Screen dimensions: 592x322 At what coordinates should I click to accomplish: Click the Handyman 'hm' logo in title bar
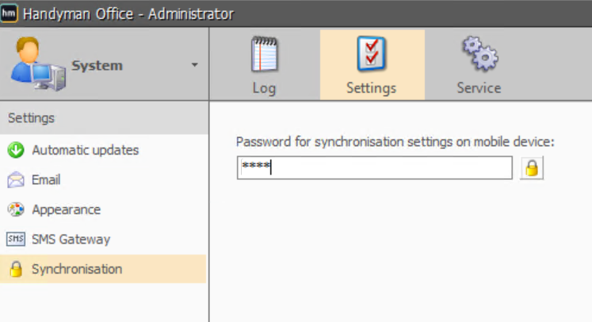coord(9,13)
